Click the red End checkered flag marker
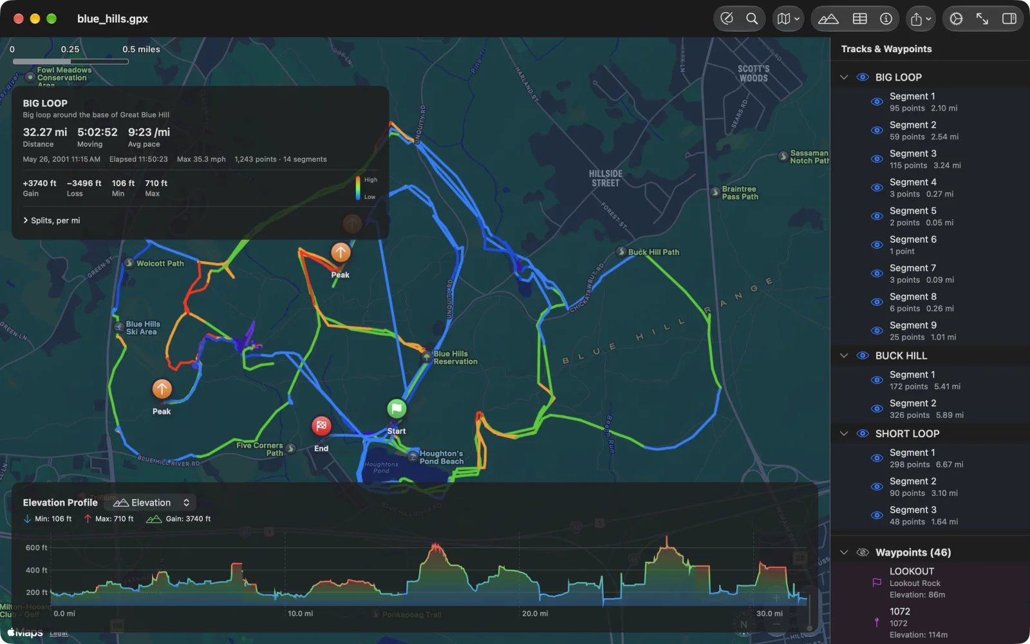Image resolution: width=1030 pixels, height=644 pixels. (x=321, y=426)
